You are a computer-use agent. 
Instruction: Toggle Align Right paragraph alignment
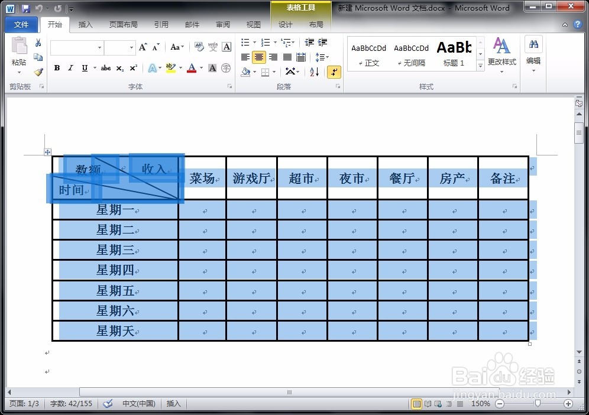(x=273, y=57)
